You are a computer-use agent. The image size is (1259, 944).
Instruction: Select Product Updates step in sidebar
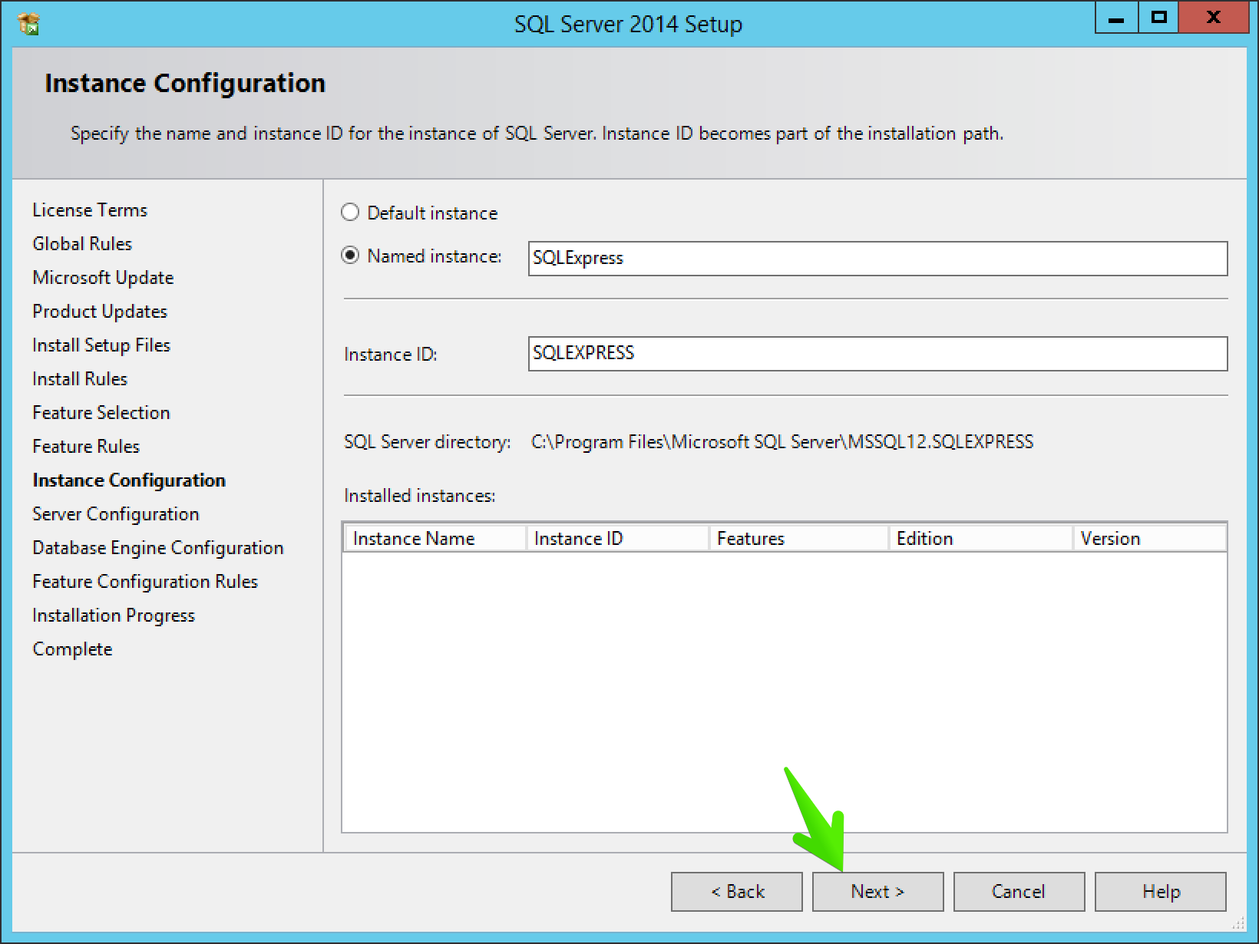coord(100,312)
